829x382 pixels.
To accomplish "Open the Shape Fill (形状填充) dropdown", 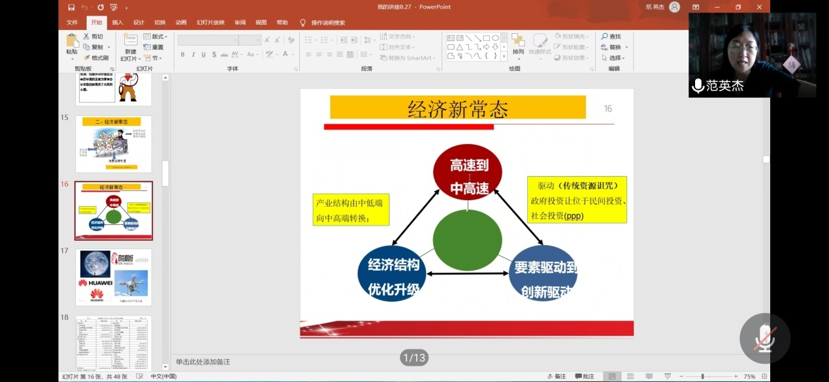I will pyautogui.click(x=572, y=37).
